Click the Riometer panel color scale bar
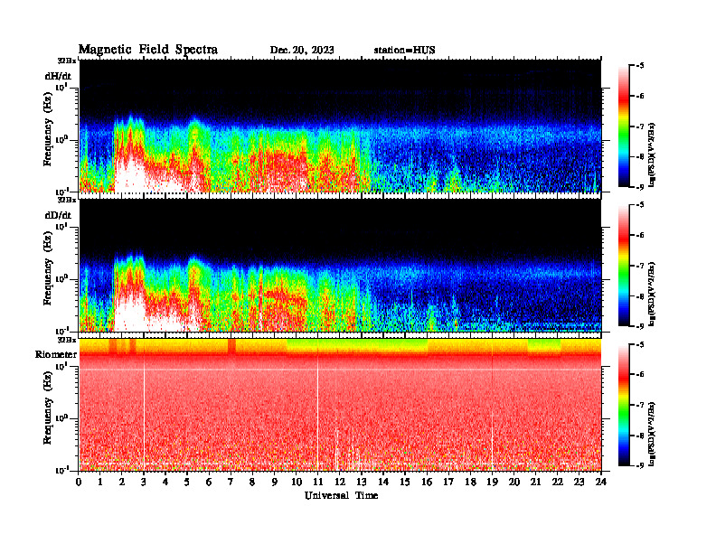Screen dimensions: 716x553 pyautogui.click(x=624, y=405)
